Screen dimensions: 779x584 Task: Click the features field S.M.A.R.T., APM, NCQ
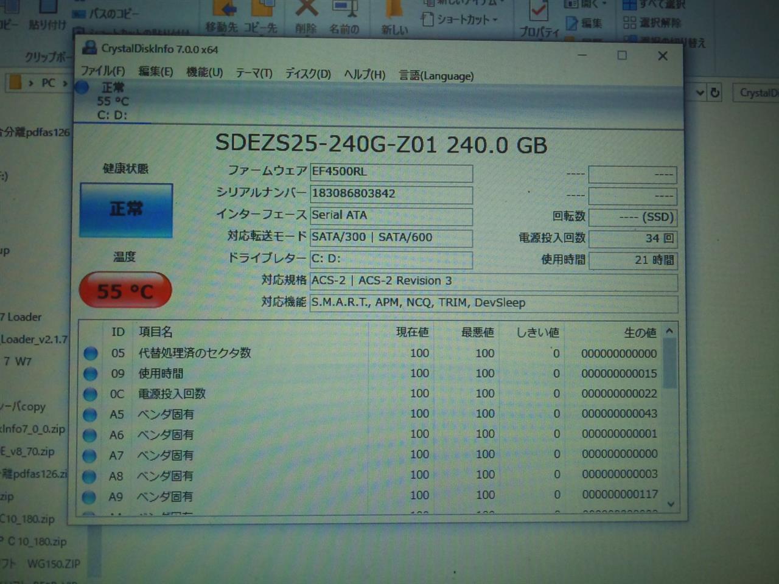(x=494, y=303)
